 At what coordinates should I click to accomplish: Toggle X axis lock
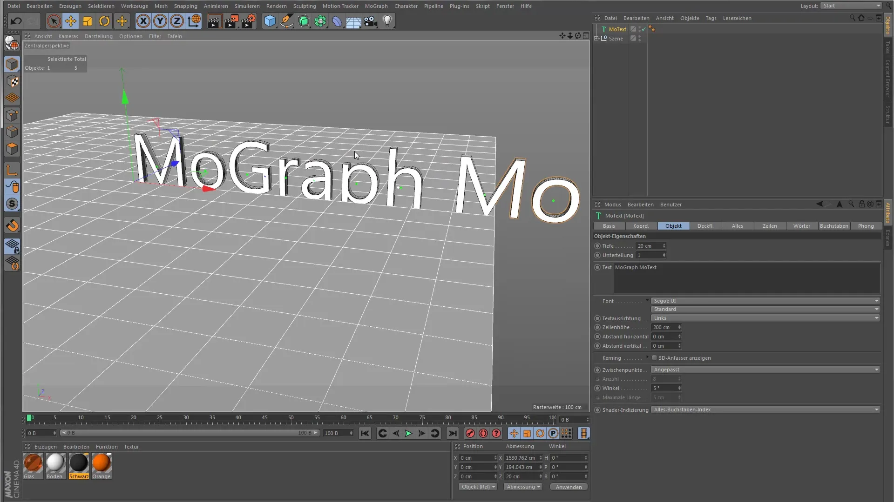pos(143,21)
